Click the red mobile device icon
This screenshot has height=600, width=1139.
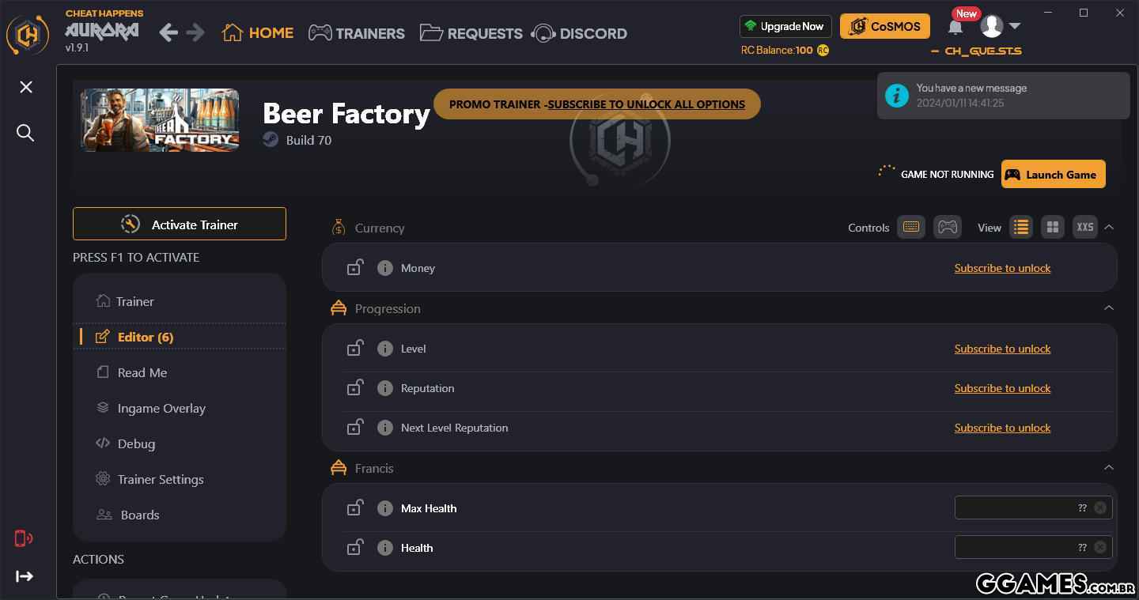coord(24,538)
